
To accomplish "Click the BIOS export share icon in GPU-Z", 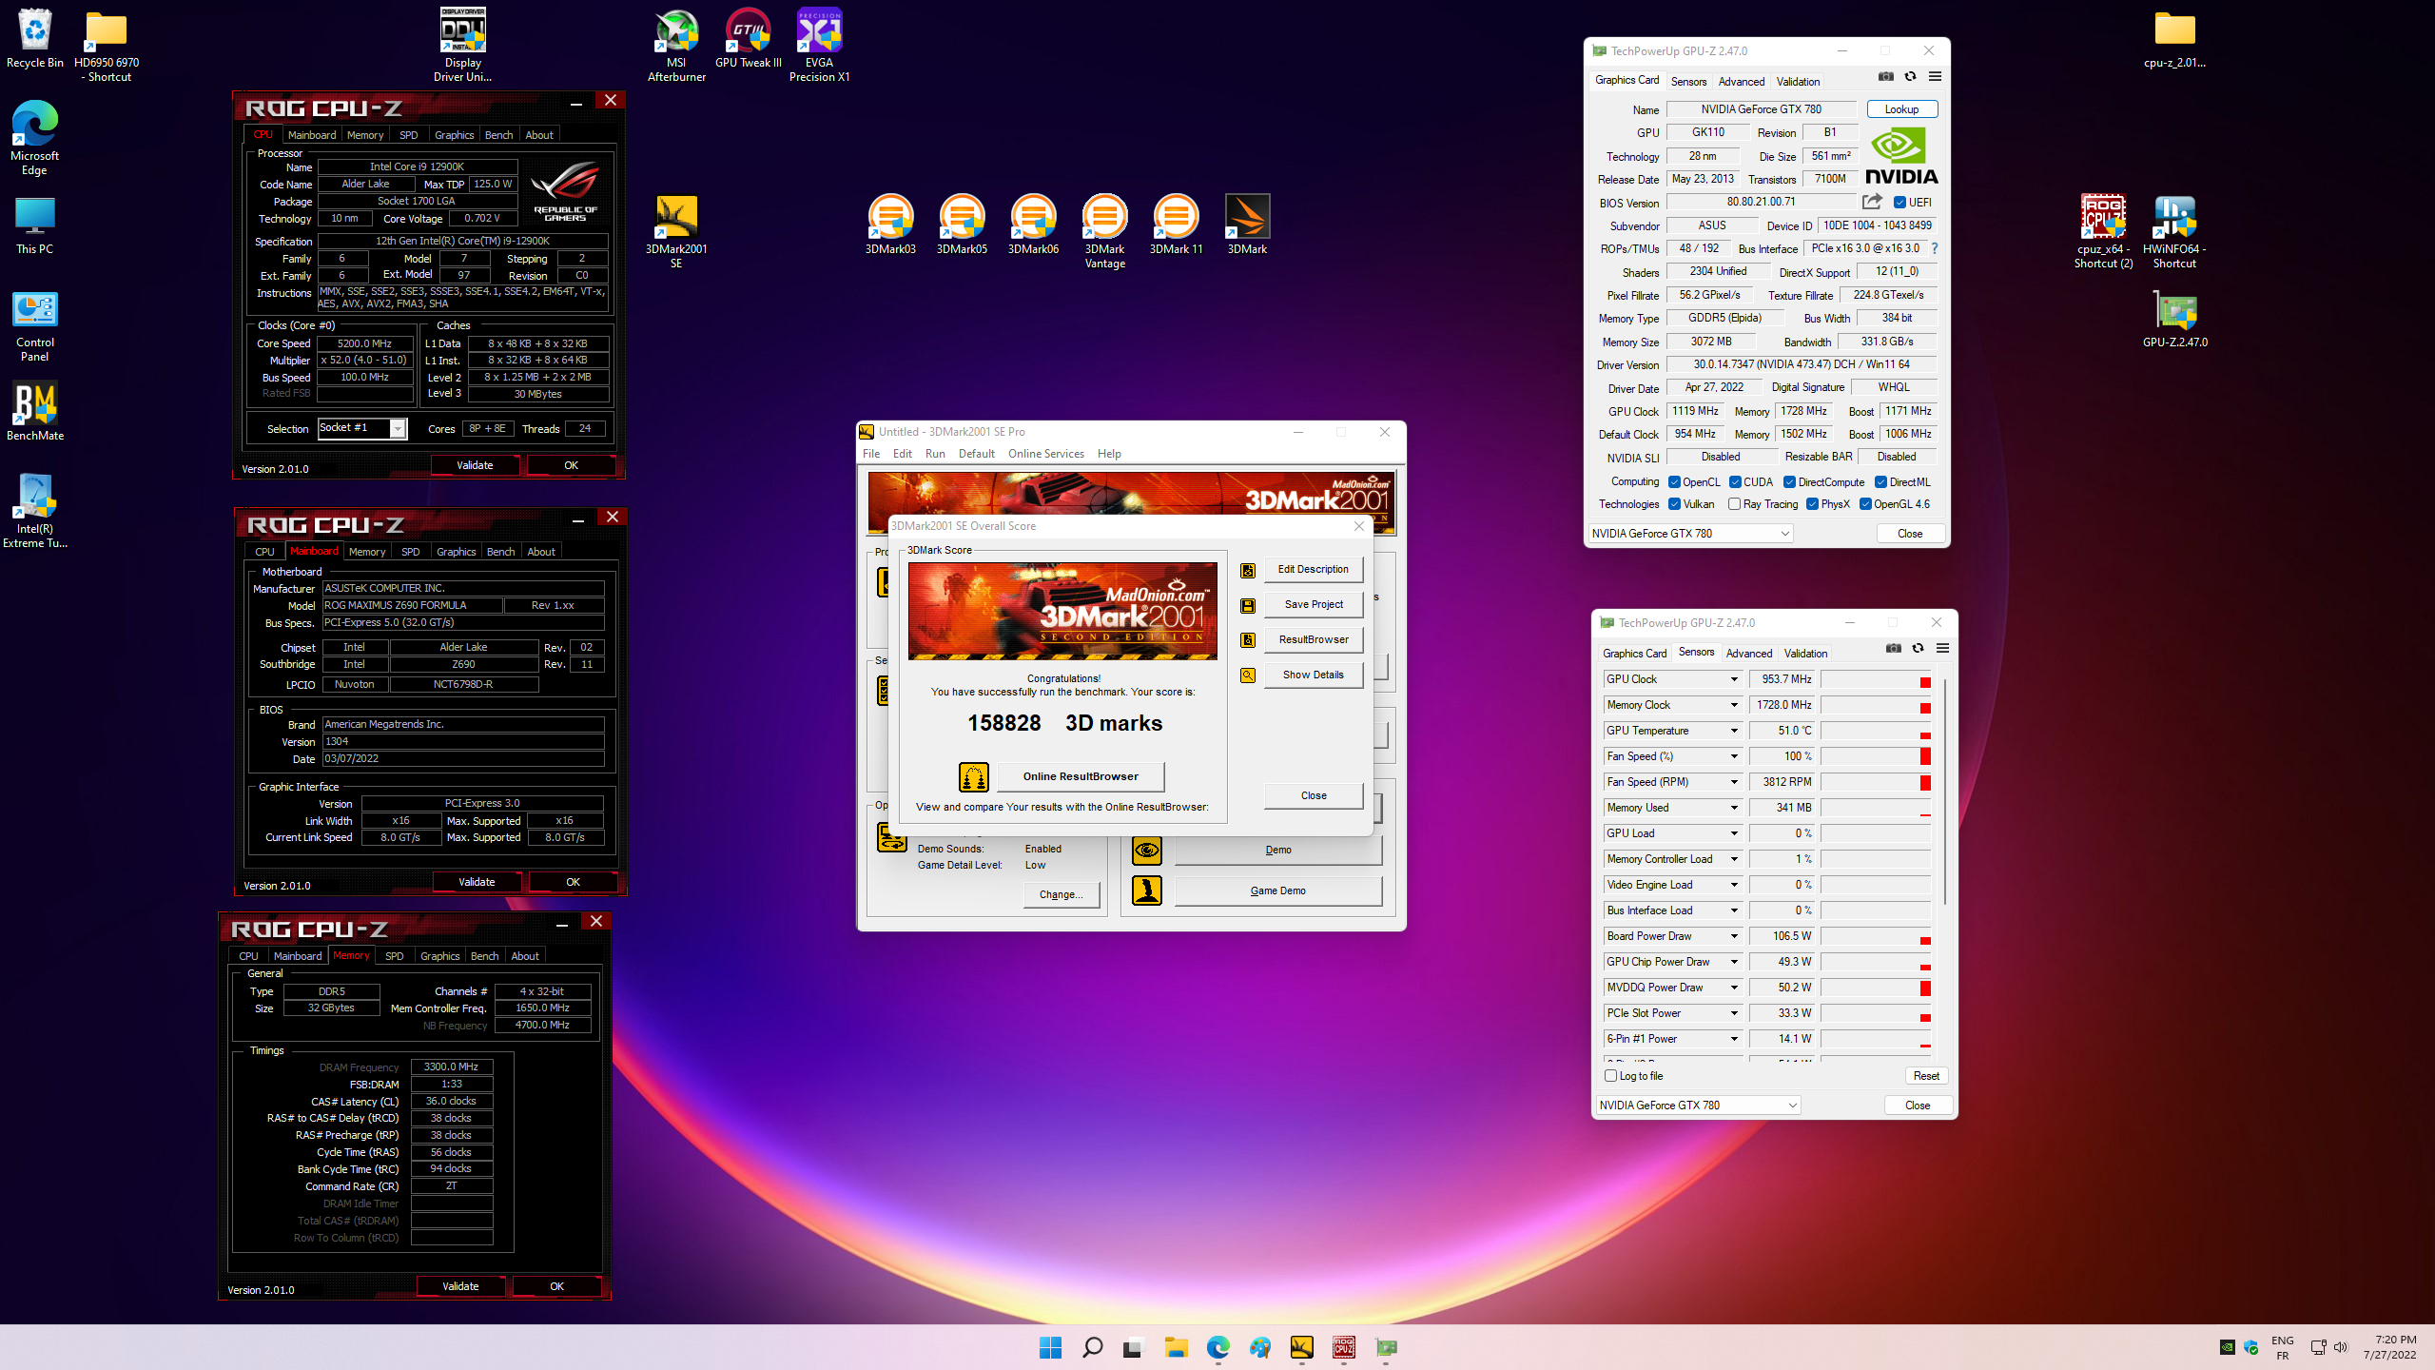I will [x=1872, y=202].
